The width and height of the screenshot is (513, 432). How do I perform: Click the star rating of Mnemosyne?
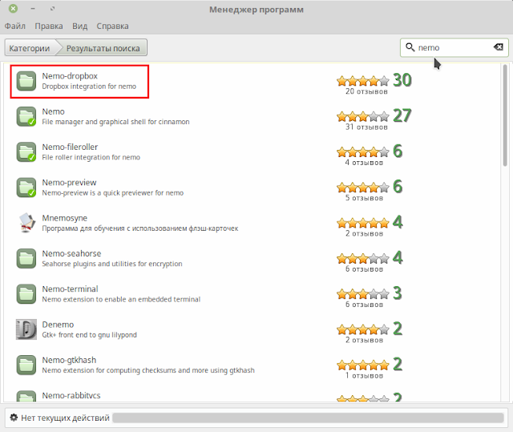(x=363, y=223)
